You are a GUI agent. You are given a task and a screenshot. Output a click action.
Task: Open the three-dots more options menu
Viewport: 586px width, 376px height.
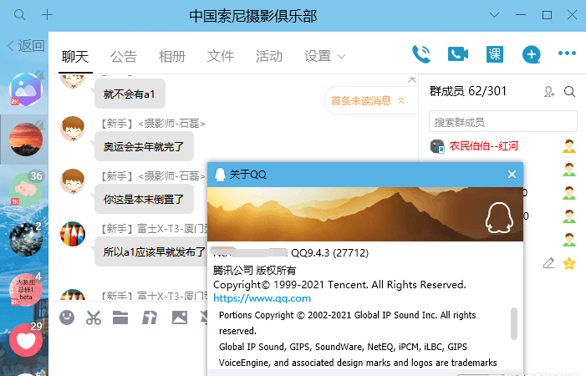coord(567,53)
